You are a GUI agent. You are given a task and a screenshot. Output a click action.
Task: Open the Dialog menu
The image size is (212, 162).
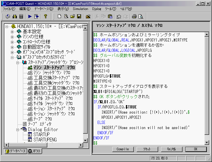coord(97,9)
